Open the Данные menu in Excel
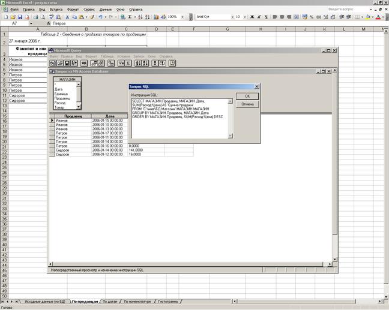This screenshot has width=389, height=310. coord(106,10)
